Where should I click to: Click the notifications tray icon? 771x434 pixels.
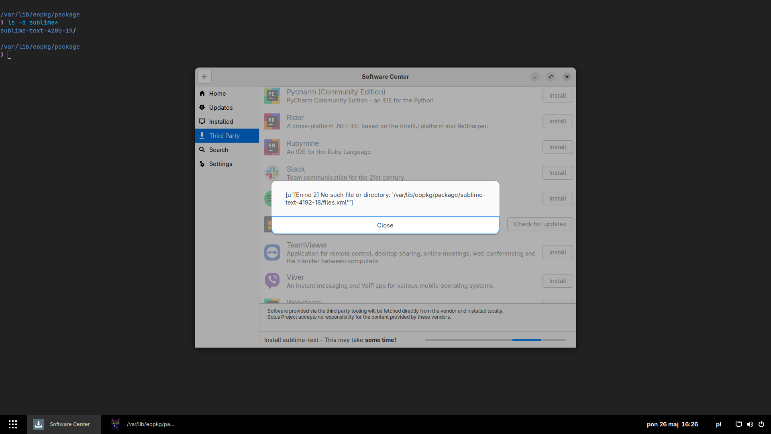(738, 424)
